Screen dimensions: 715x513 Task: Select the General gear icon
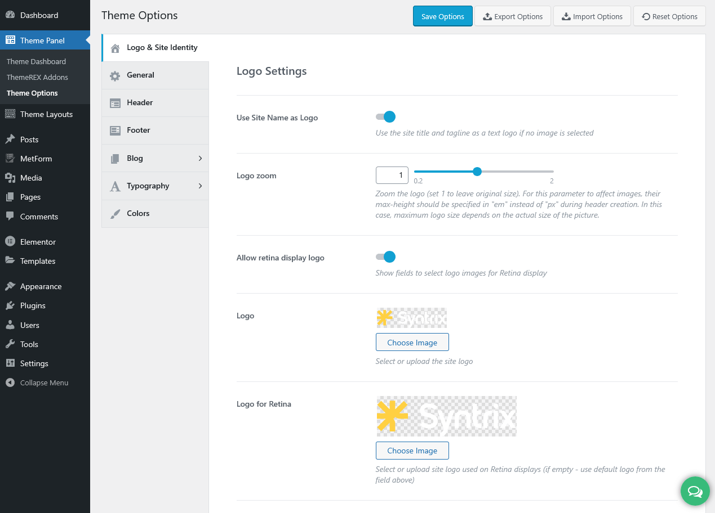click(115, 75)
